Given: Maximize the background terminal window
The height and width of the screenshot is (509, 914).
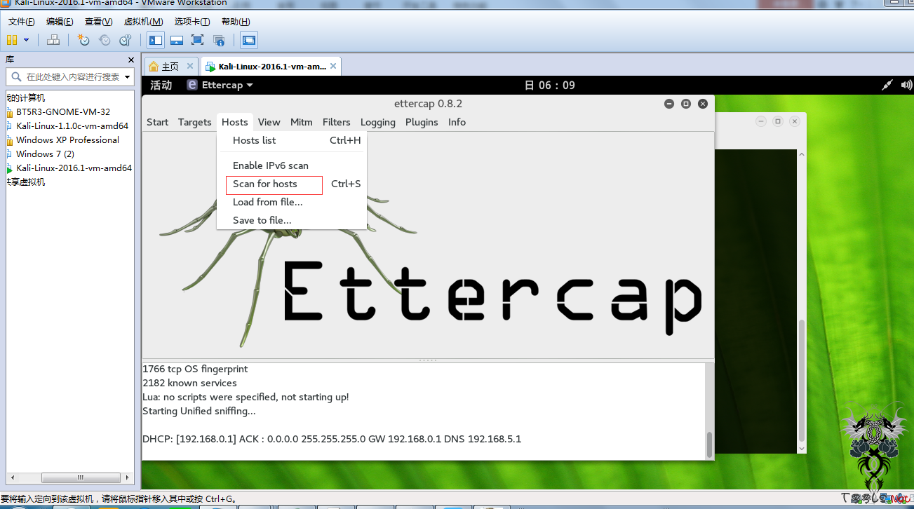Looking at the screenshot, I should pos(778,121).
